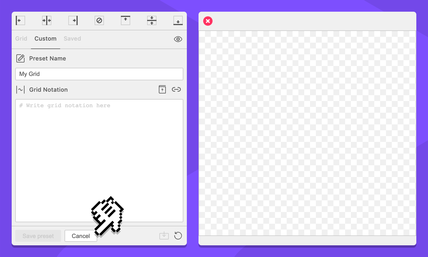Click the import download icon
Screen dimensions: 428x257
point(164,236)
